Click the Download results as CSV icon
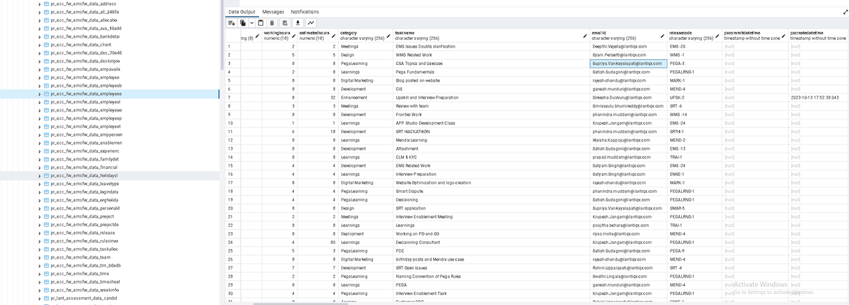The height and width of the screenshot is (305, 849). pos(298,23)
